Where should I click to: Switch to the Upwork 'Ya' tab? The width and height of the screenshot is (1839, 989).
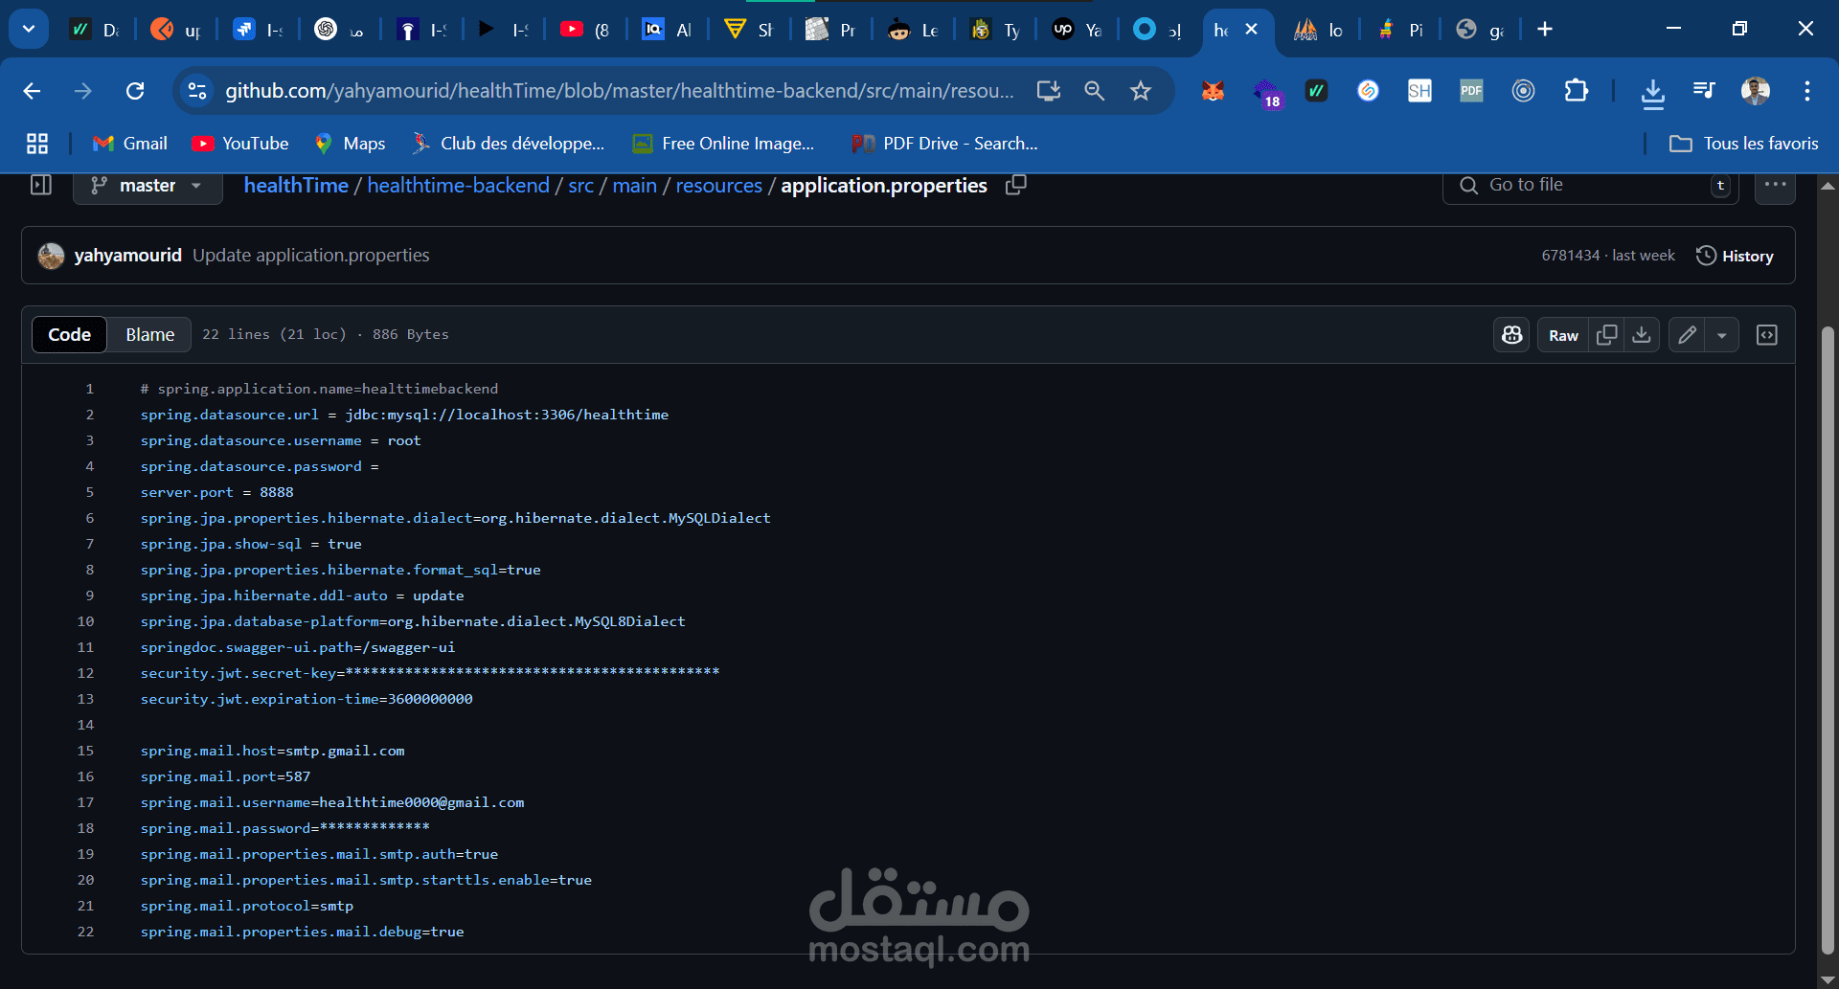click(x=1078, y=30)
